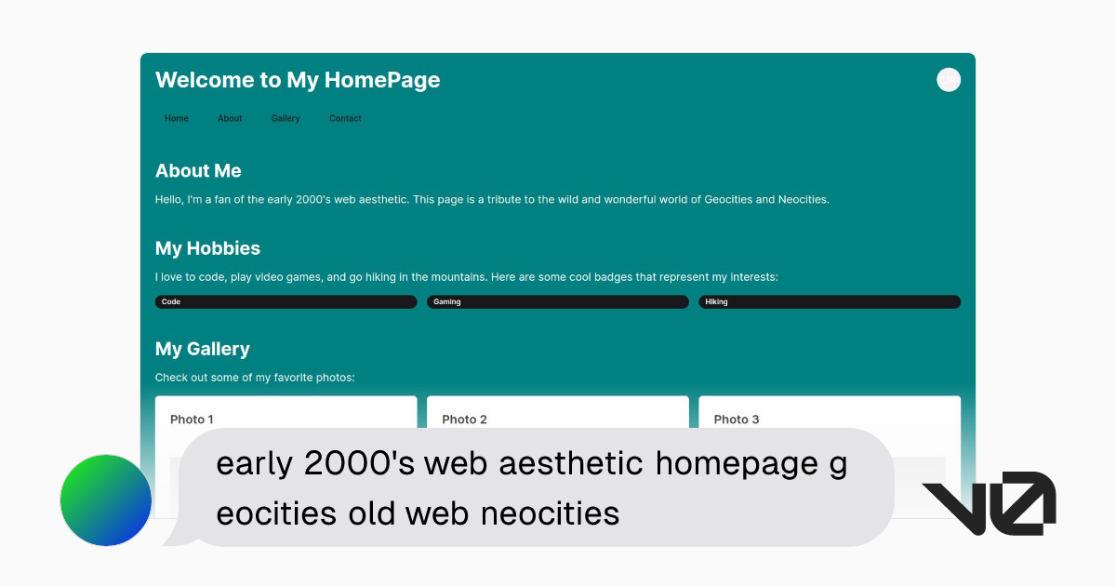The height and width of the screenshot is (586, 1116).
Task: Click the green-blue gradient avatar circle
Action: [106, 500]
